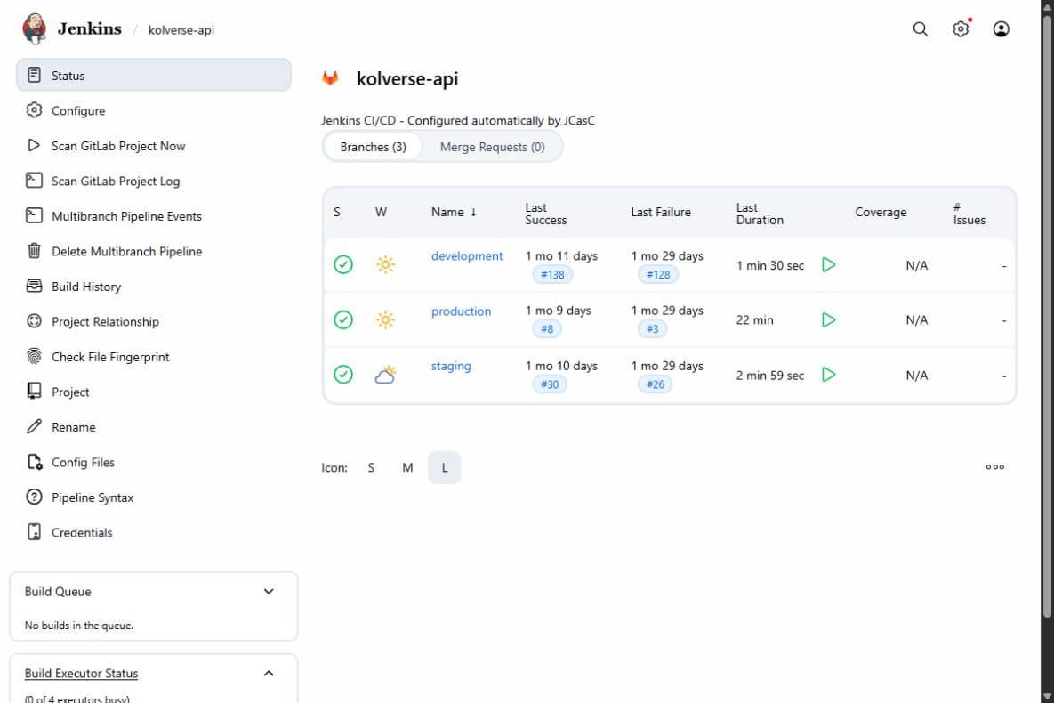Sort by Last Duration column header

click(760, 214)
